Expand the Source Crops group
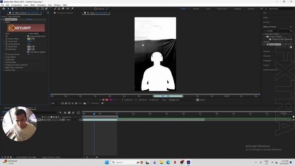295x166 pixels. (x=4, y=70)
